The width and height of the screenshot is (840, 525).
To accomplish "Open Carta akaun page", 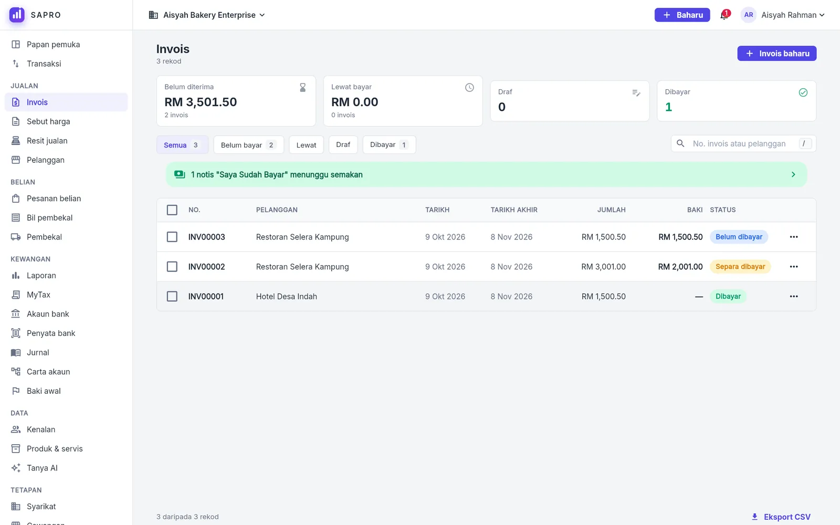I will pyautogui.click(x=66, y=372).
